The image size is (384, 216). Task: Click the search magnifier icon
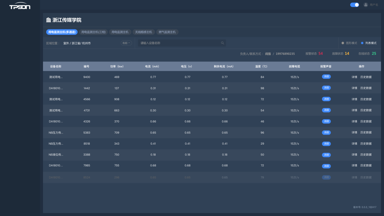click(223, 43)
